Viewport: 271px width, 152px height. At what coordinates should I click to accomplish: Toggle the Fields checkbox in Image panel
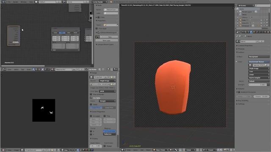coord(91,104)
